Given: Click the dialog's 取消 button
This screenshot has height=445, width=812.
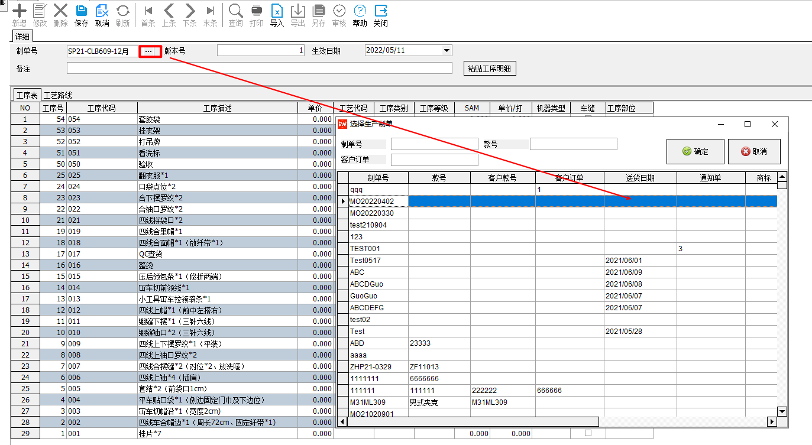Looking at the screenshot, I should pos(754,151).
